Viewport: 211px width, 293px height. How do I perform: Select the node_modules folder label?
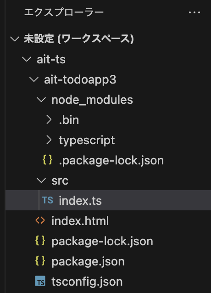92,100
